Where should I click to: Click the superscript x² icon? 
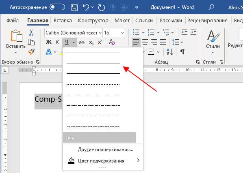(x=100, y=42)
